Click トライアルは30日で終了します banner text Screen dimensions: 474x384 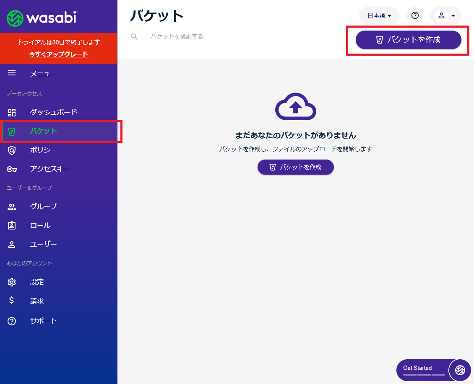pyautogui.click(x=58, y=42)
